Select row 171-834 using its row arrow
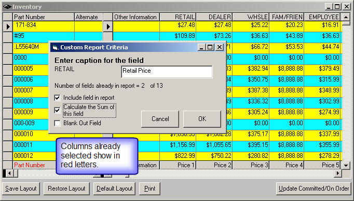 [8, 26]
